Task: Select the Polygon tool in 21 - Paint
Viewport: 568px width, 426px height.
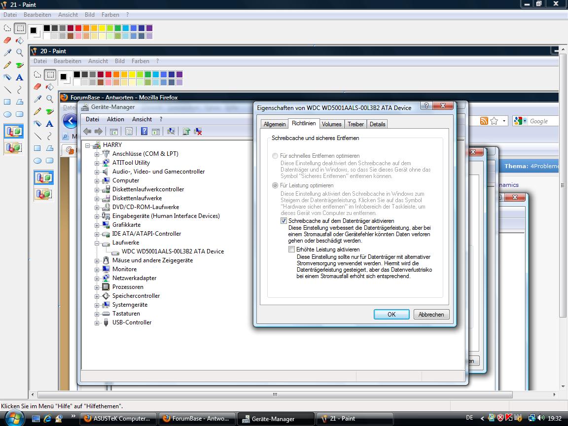Action: [x=20, y=102]
